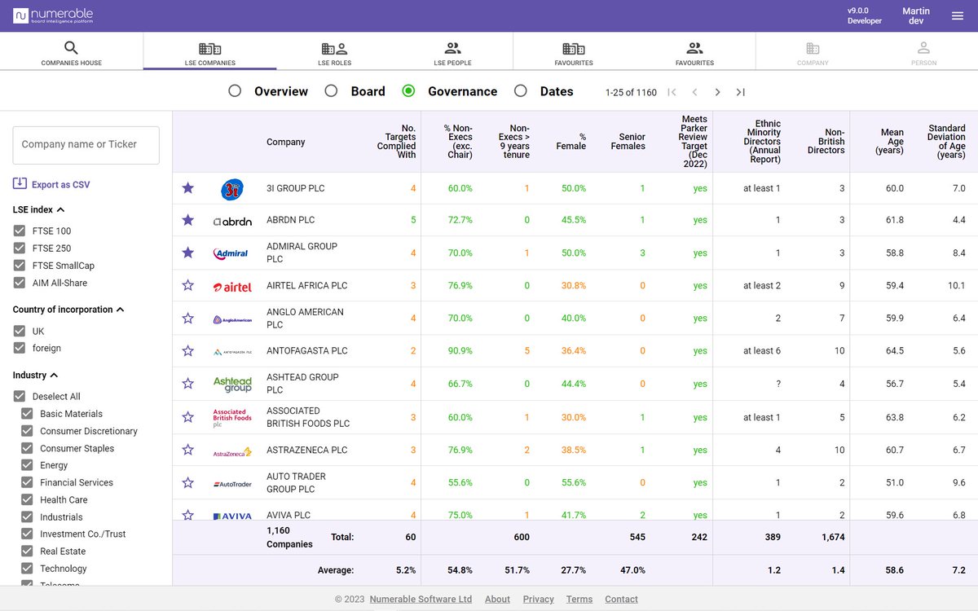This screenshot has width=978, height=611.
Task: Click the Martin dev user label
Action: point(916,15)
